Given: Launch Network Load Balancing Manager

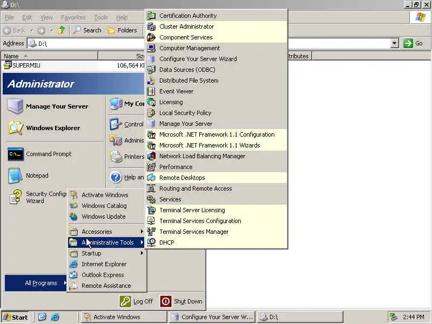Looking at the screenshot, I should coord(217,156).
